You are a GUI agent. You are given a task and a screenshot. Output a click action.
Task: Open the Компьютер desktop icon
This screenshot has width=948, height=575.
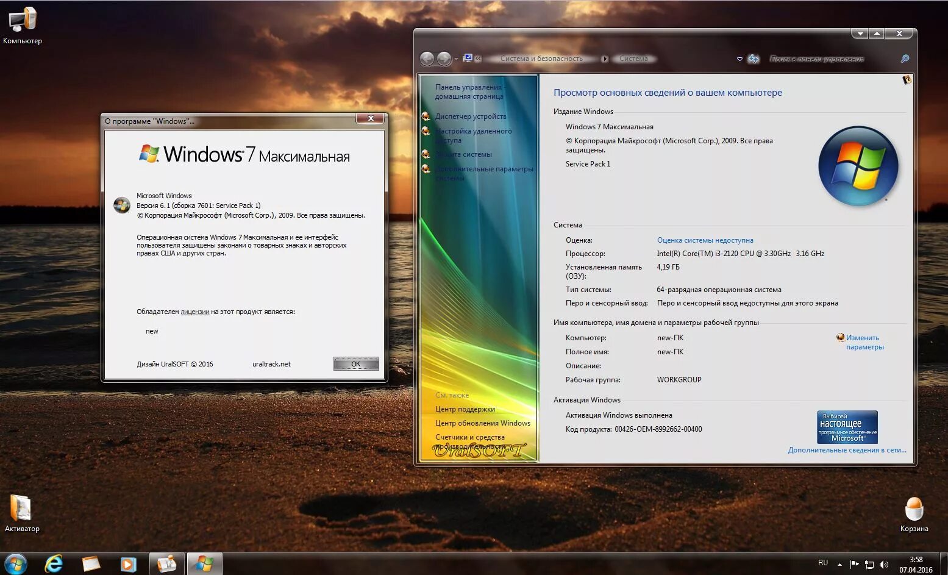click(22, 25)
